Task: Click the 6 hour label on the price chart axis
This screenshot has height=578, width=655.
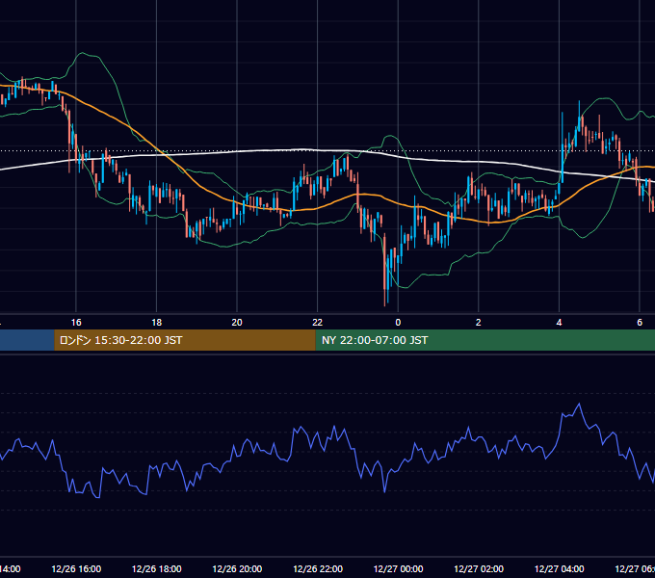Action: [x=640, y=323]
